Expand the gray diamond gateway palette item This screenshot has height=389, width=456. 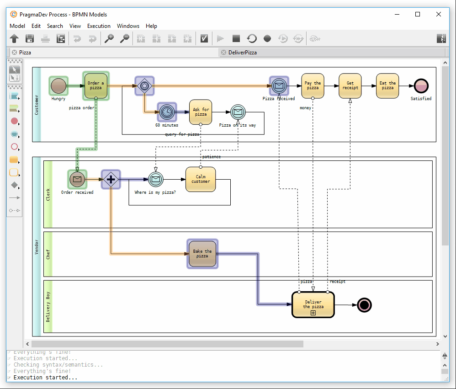tap(15, 185)
